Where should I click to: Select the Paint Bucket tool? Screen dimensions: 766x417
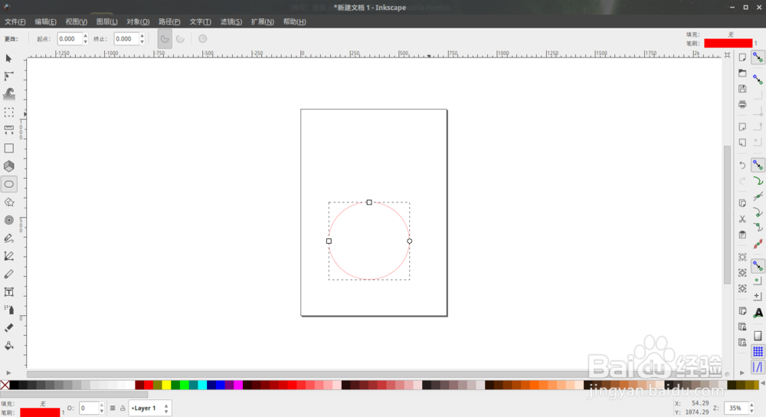pos(8,346)
